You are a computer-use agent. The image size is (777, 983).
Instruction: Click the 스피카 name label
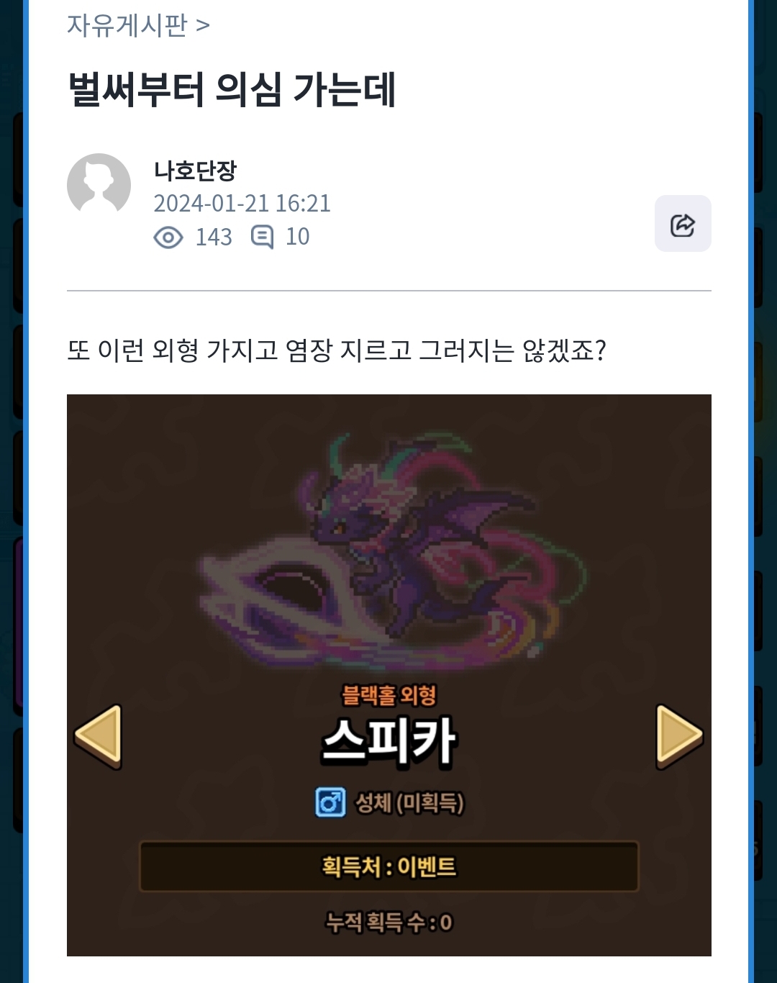(389, 741)
